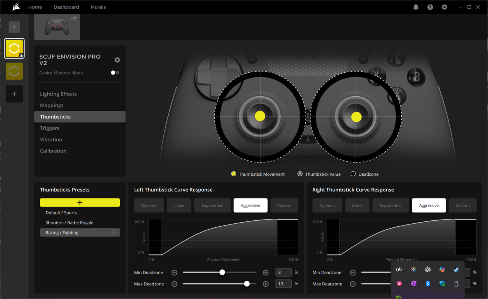Set left thumbstick curve to Exponential
This screenshot has height=299, width=488.
pos(212,205)
